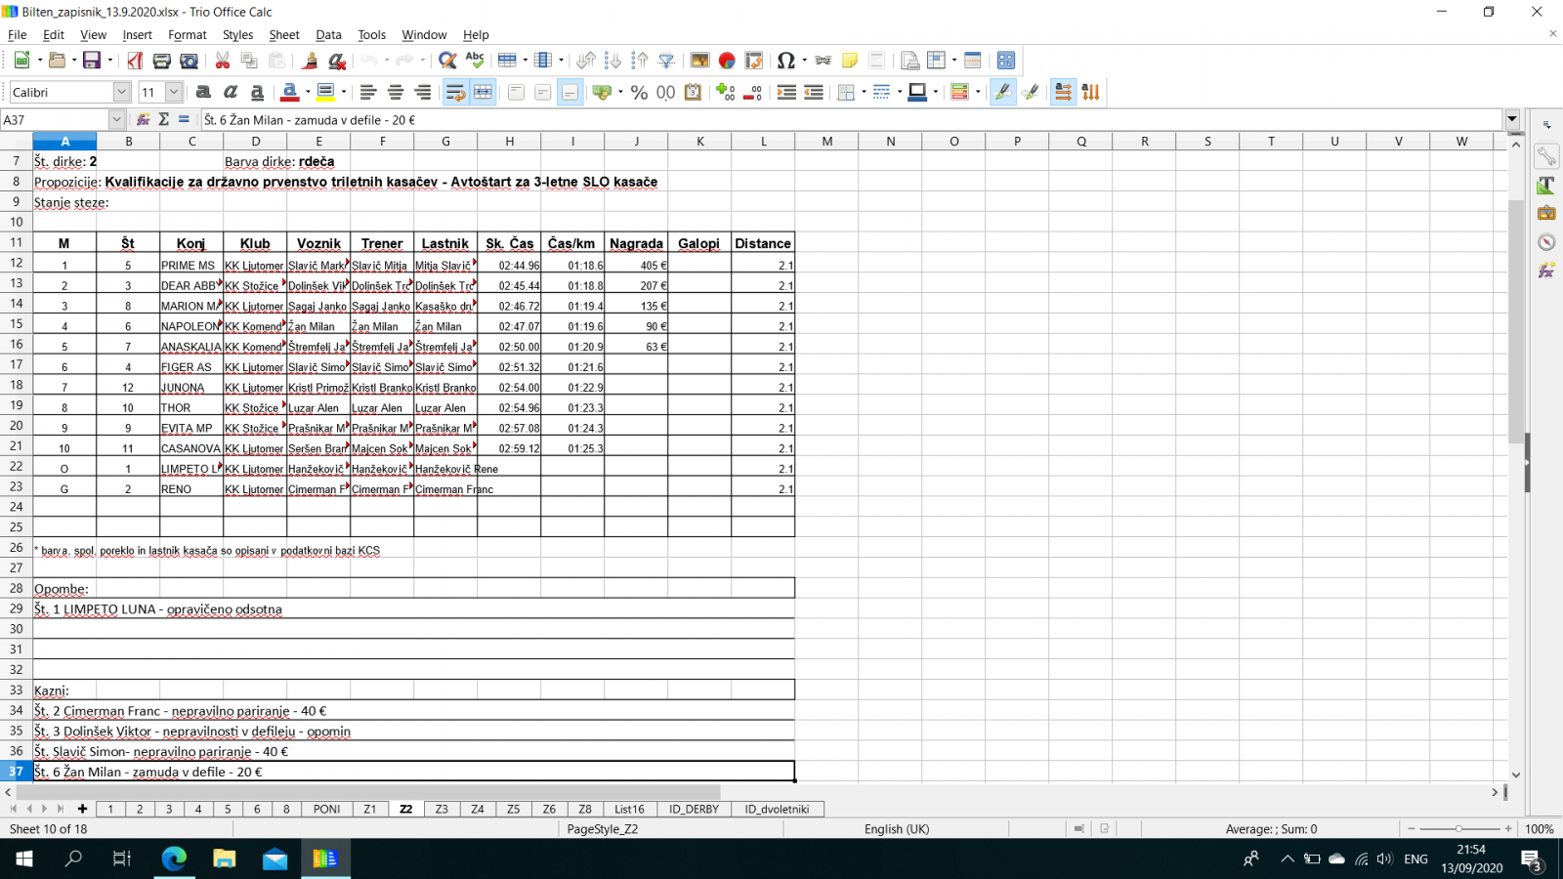Image resolution: width=1563 pixels, height=879 pixels.
Task: Click the AutoFilter funnel icon
Action: click(666, 61)
